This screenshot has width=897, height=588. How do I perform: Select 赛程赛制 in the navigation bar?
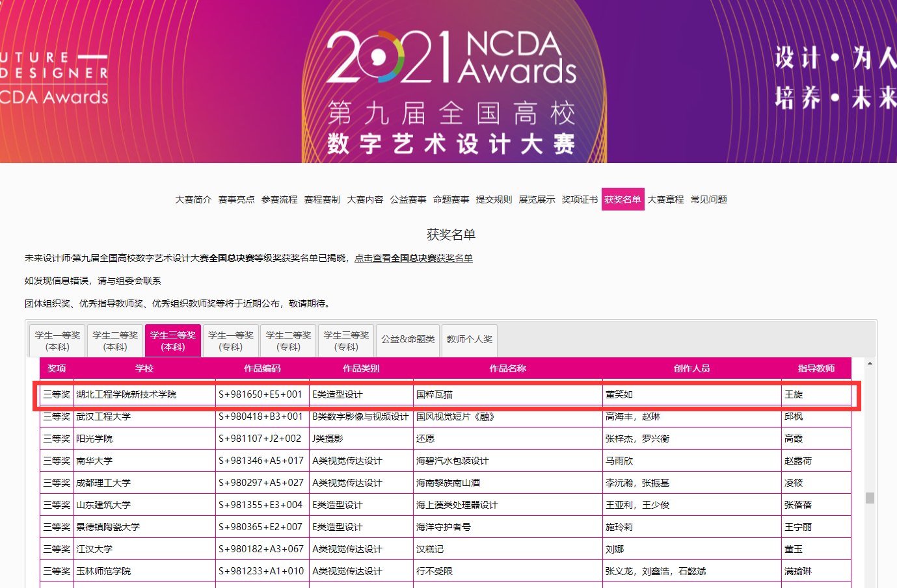click(322, 199)
